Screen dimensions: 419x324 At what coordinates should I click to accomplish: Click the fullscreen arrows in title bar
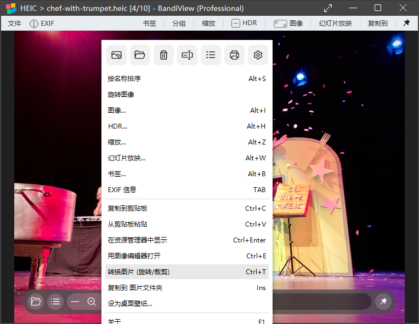[328, 8]
